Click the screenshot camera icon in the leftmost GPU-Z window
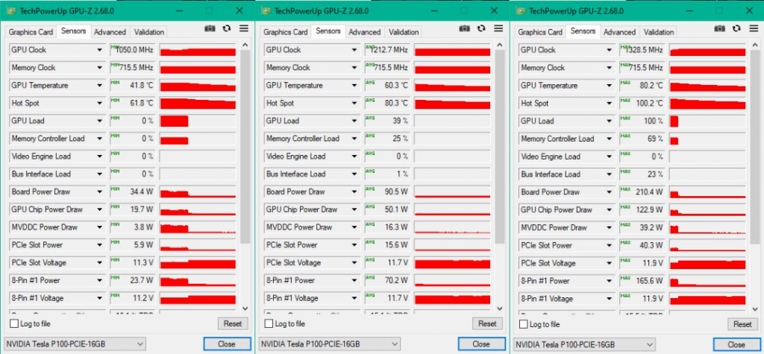This screenshot has width=764, height=354. 210,28
